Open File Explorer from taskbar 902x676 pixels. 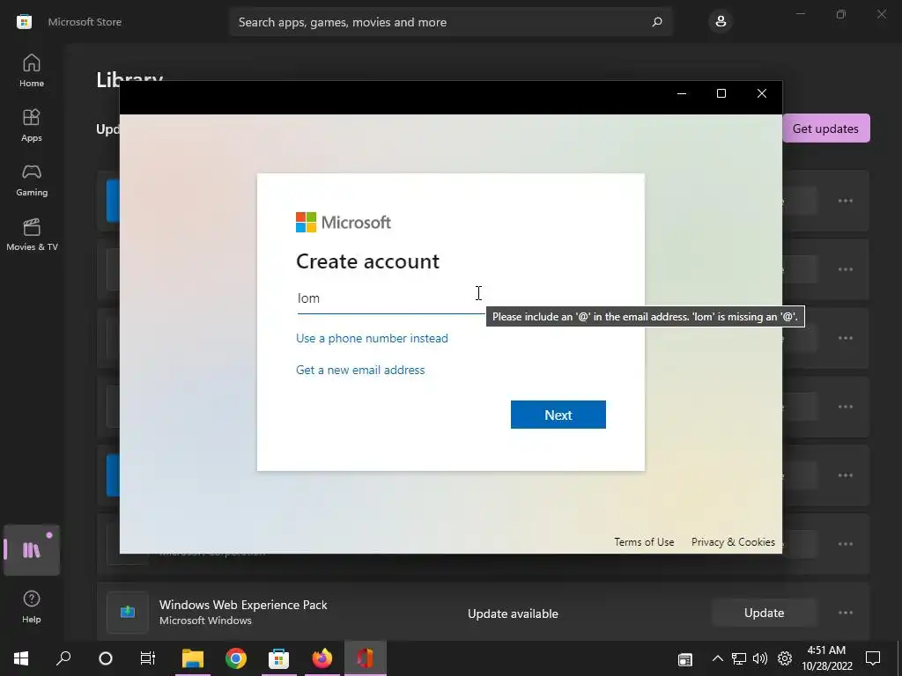[193, 658]
